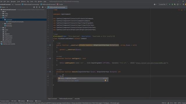The height and width of the screenshot is (104, 186).
Task: Expand the config folder
Action: click(x=1, y=14)
